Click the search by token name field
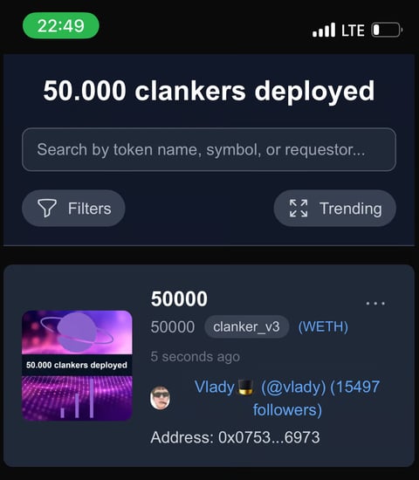This screenshot has height=480, width=419. [x=209, y=149]
